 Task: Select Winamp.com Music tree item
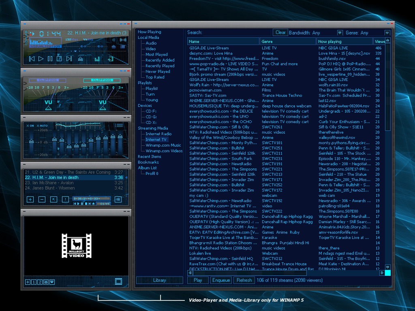pos(163,145)
